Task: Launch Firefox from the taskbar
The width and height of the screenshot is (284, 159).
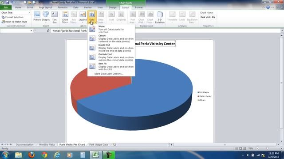Action: point(32,155)
